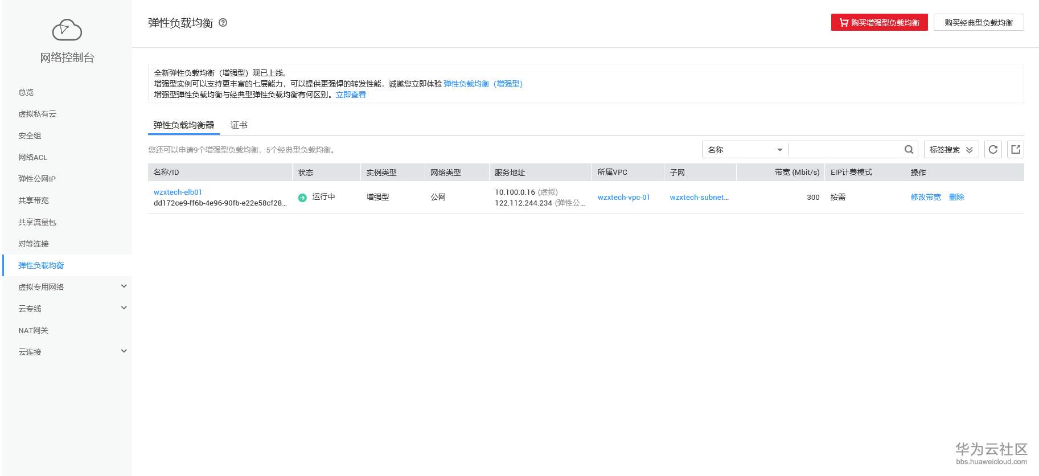Open help icon next to 弹性负载均衡 title
Viewport: 1039px width, 476px height.
[x=223, y=23]
